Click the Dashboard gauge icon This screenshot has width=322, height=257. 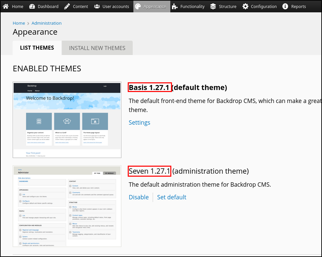(x=32, y=6)
